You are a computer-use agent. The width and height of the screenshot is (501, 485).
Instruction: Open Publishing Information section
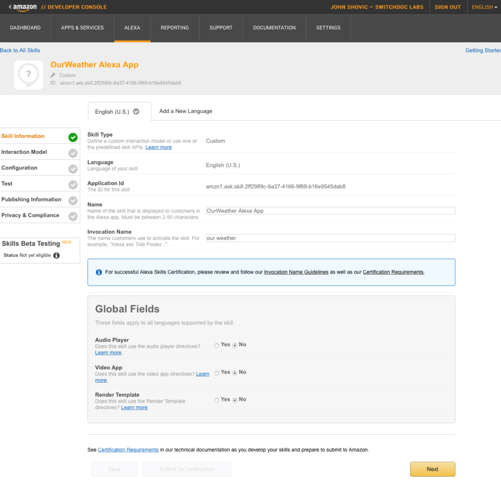tap(40, 200)
